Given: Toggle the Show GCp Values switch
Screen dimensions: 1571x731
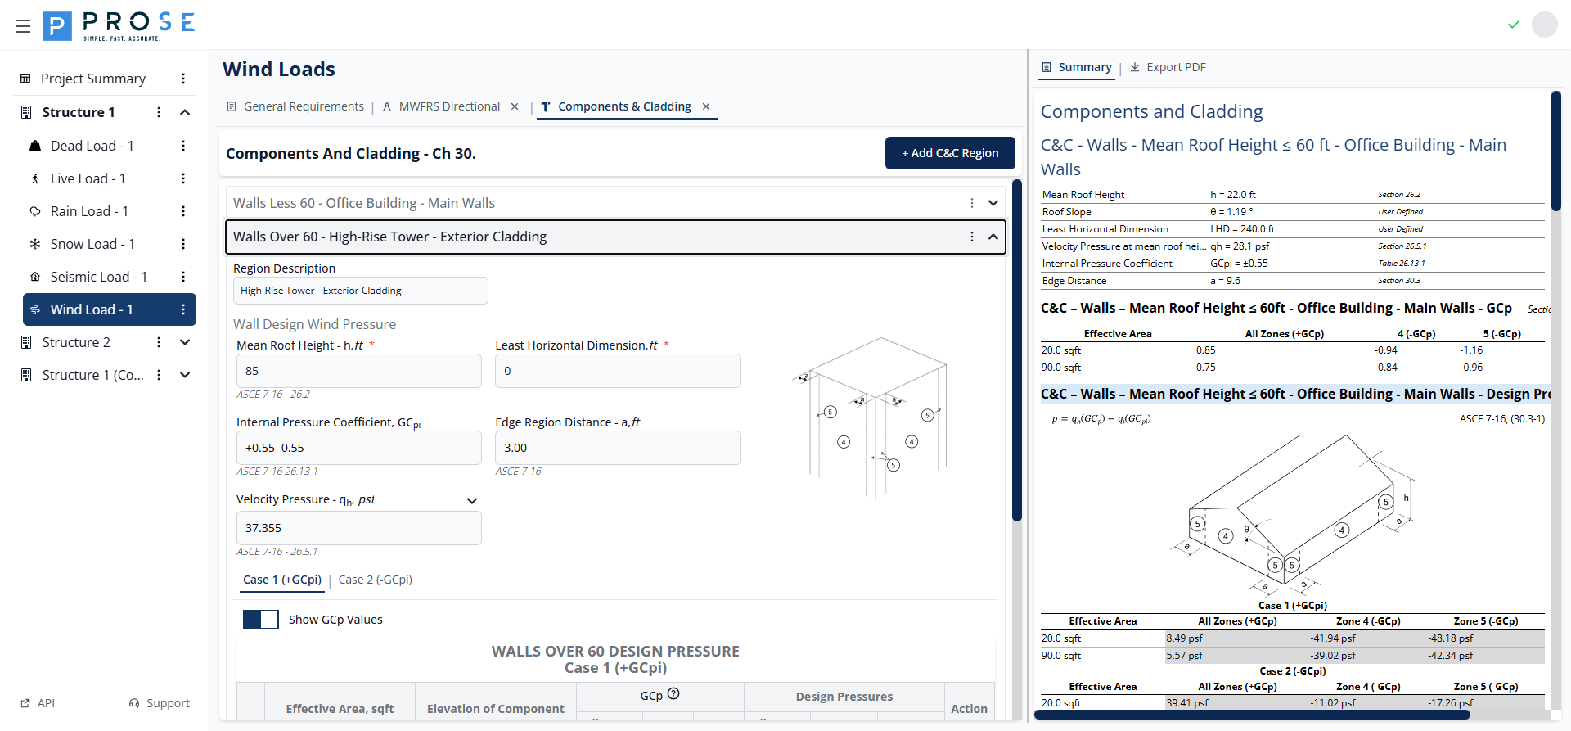Looking at the screenshot, I should (x=261, y=620).
